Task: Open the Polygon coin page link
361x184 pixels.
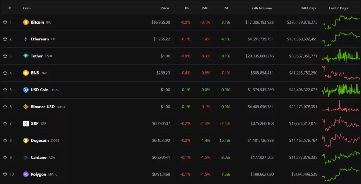Action: pyautogui.click(x=38, y=174)
